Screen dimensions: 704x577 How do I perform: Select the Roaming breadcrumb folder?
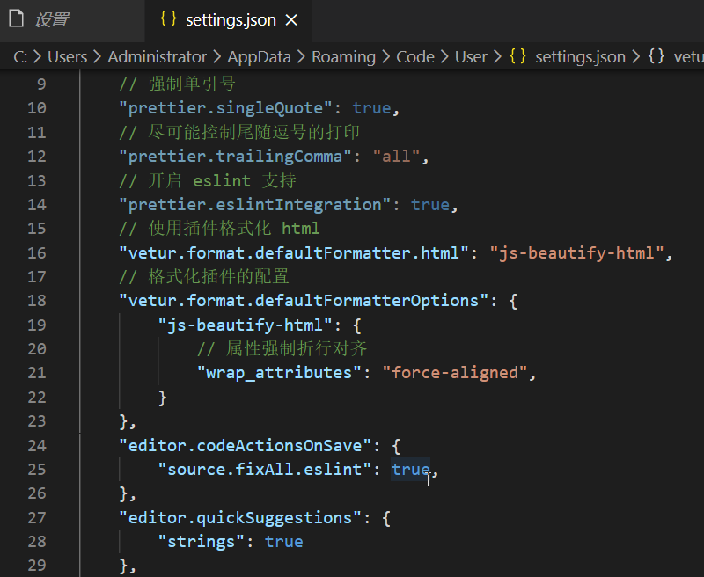343,57
